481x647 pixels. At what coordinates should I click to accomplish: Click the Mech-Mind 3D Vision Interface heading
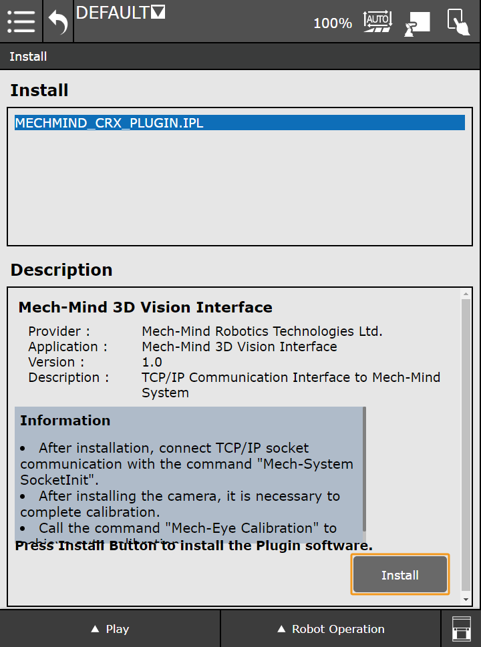click(x=145, y=308)
